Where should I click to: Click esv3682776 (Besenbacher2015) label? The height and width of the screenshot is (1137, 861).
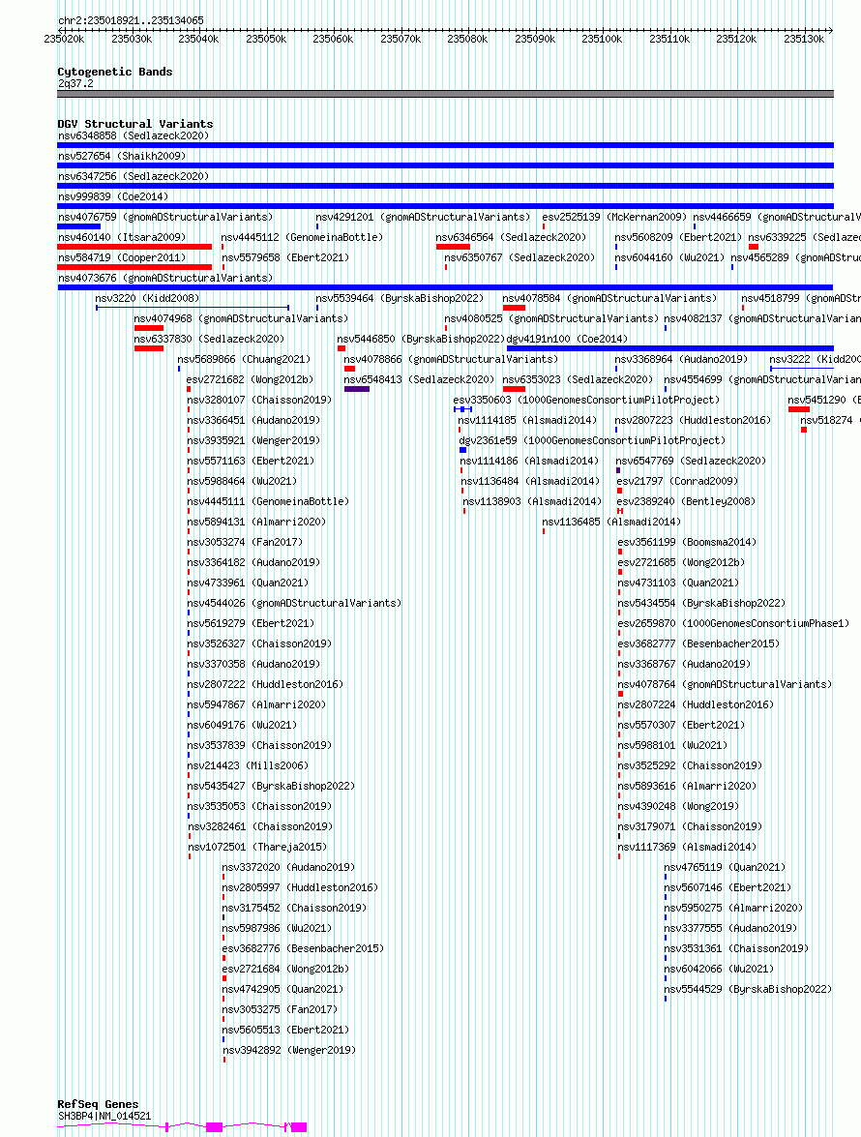click(x=303, y=947)
